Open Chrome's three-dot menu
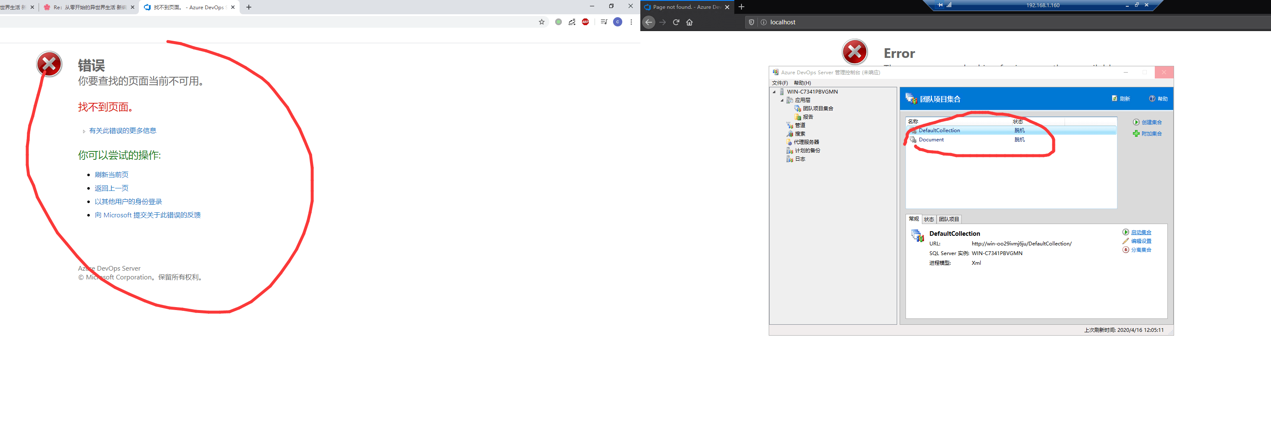This screenshot has width=1271, height=425. coord(631,22)
